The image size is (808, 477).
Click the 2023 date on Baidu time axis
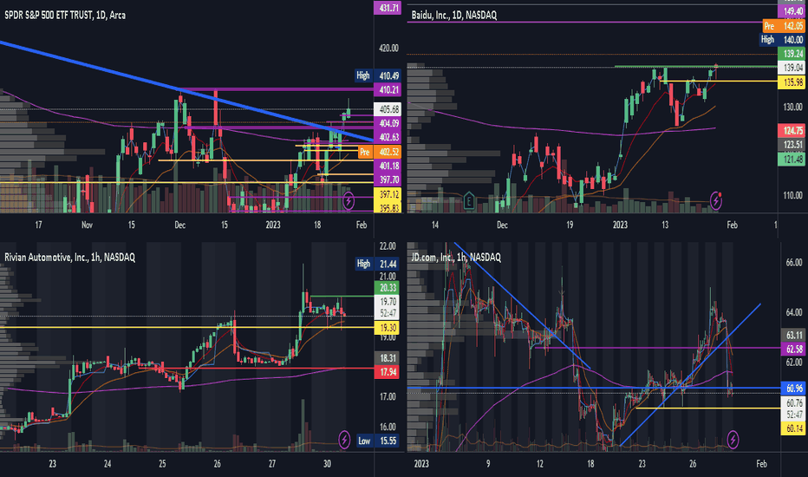click(x=621, y=225)
